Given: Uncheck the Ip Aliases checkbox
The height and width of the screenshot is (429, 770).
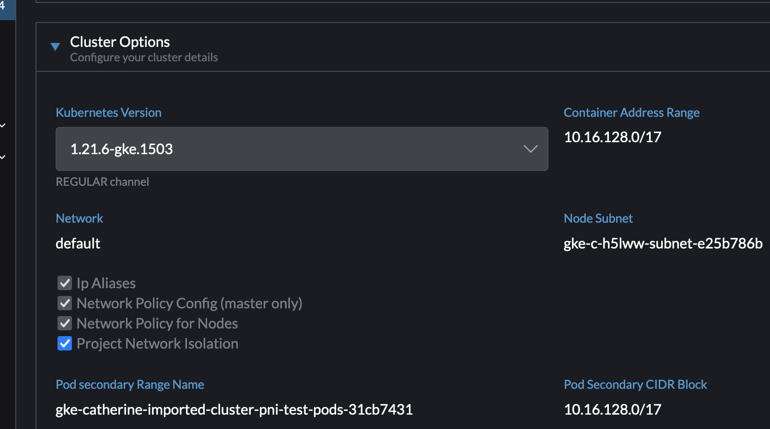Looking at the screenshot, I should (x=64, y=283).
